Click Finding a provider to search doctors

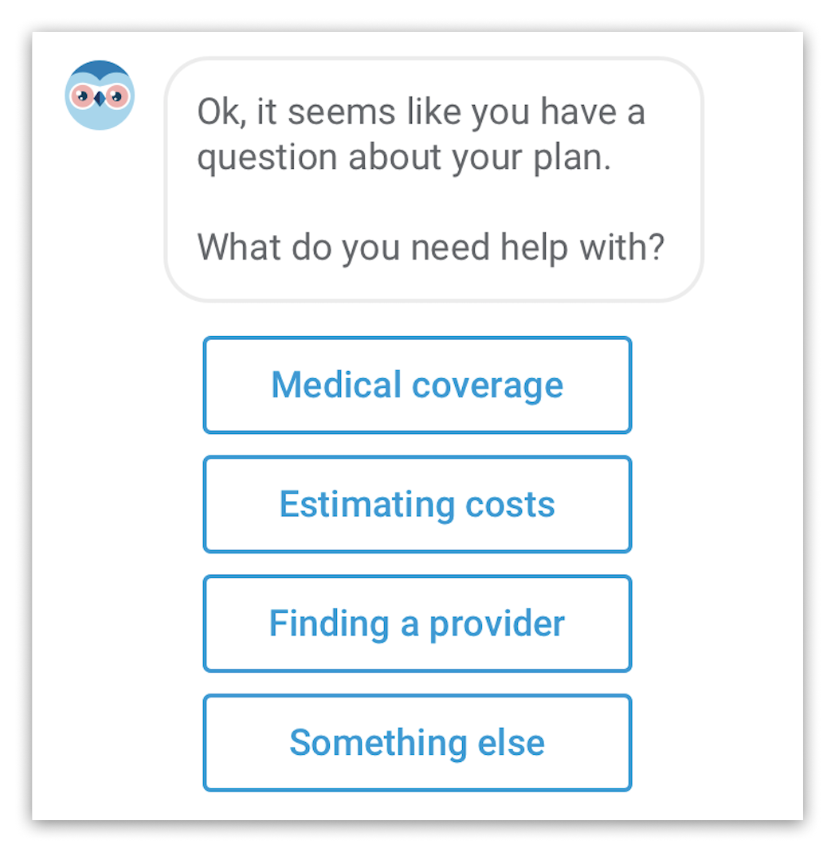click(417, 623)
